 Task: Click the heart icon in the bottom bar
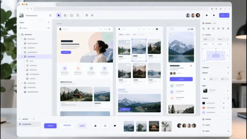pyautogui.click(x=115, y=126)
